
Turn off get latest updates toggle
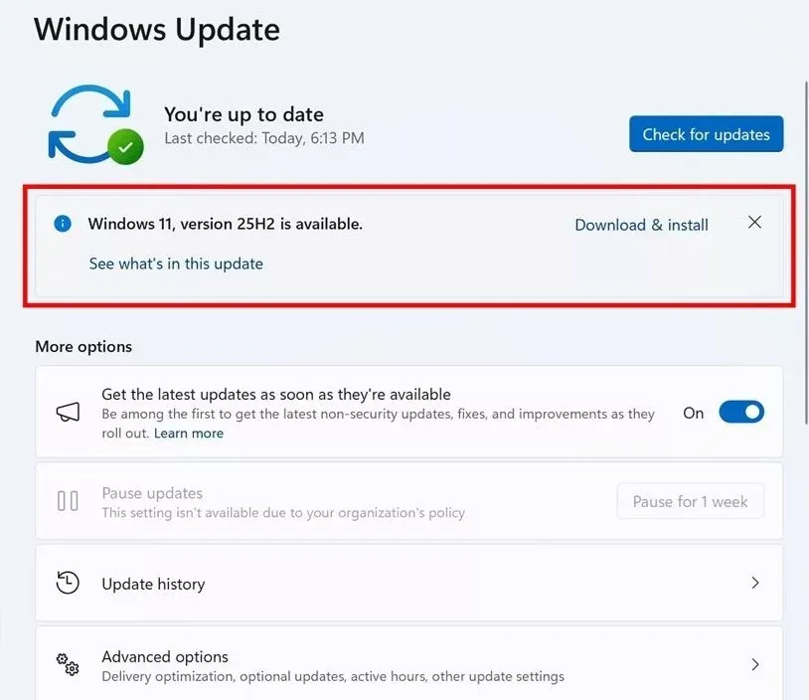click(740, 413)
